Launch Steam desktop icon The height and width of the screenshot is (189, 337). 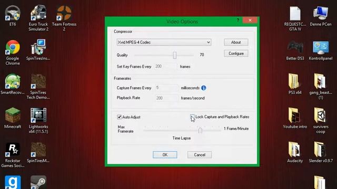[38, 182]
